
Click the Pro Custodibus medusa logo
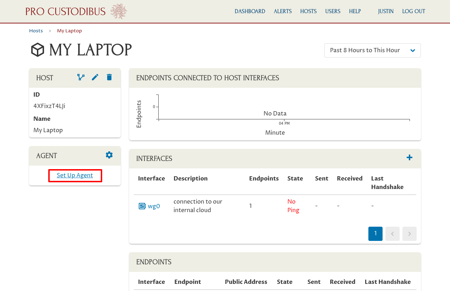point(119,11)
